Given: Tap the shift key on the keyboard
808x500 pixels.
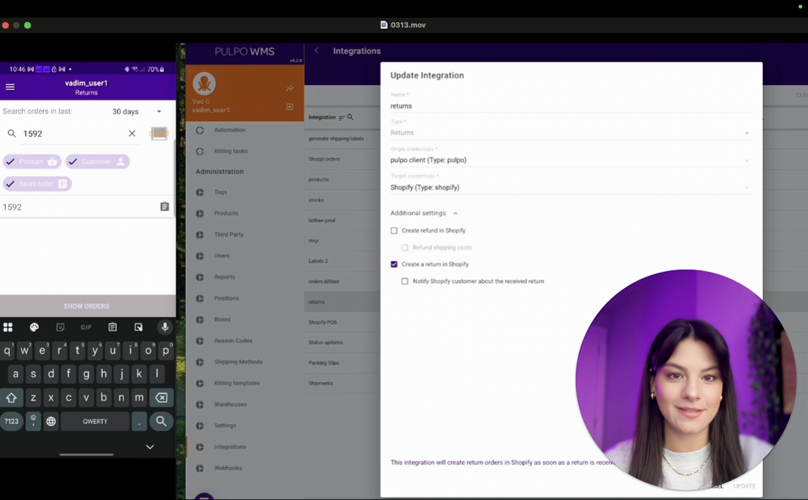Looking at the screenshot, I should click(x=11, y=398).
